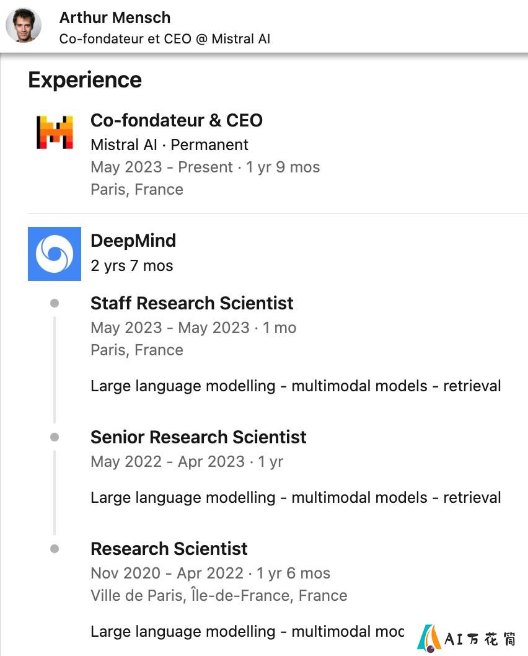Click the Co-fondateur & CEO job title
528x656 pixels.
[177, 120]
